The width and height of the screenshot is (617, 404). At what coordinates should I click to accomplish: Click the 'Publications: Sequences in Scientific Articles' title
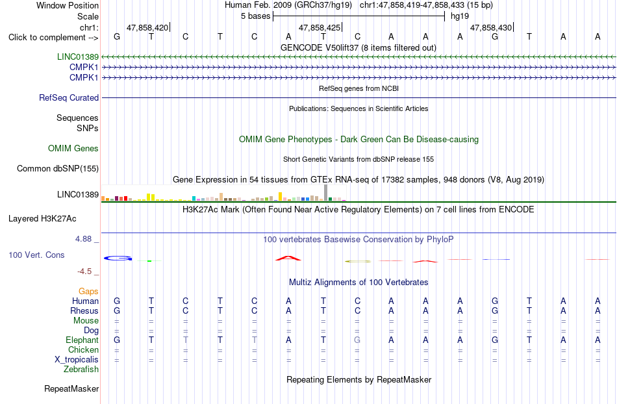click(359, 108)
